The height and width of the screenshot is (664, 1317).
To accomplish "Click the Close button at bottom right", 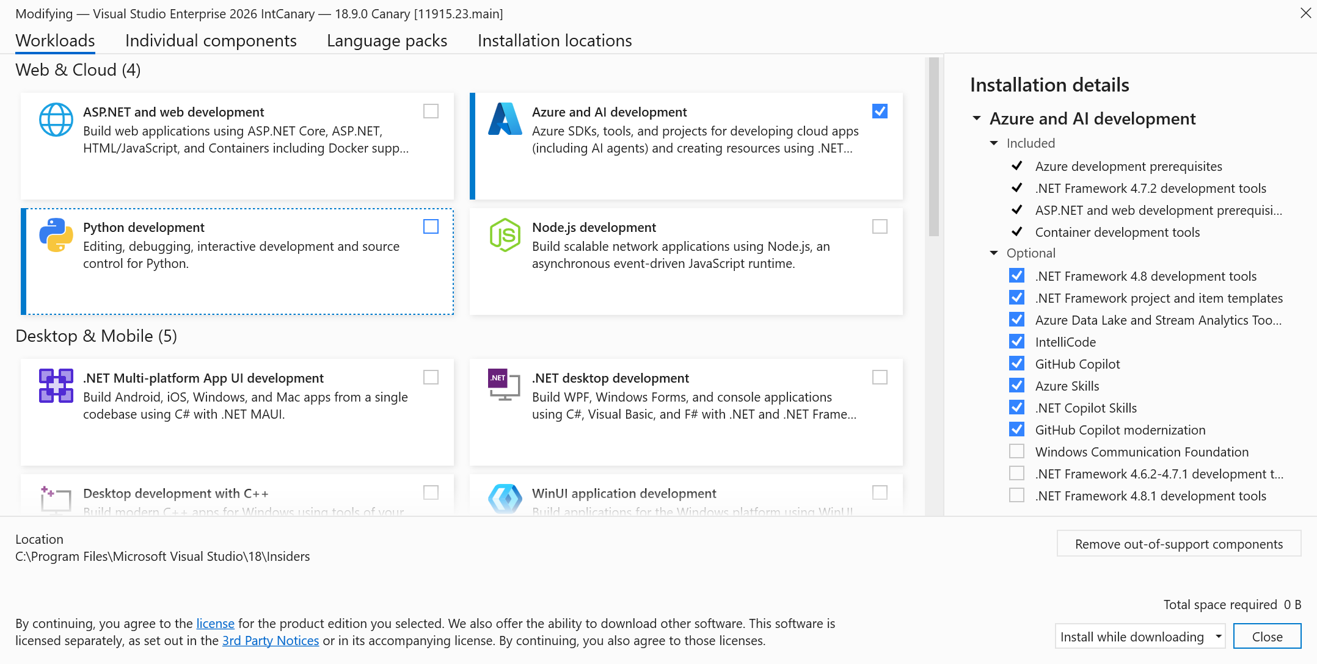I will 1268,637.
